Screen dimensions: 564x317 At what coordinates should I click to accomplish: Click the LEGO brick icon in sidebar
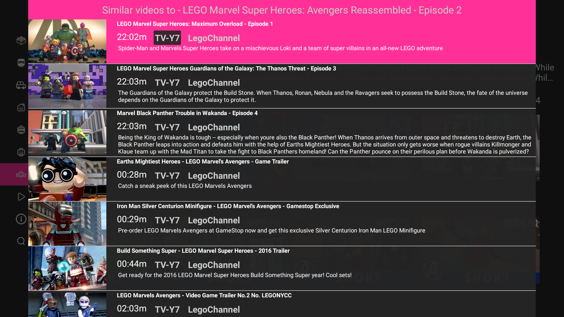(21, 41)
